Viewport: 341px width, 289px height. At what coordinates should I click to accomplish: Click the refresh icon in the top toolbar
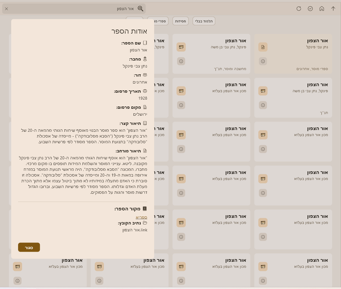click(299, 9)
